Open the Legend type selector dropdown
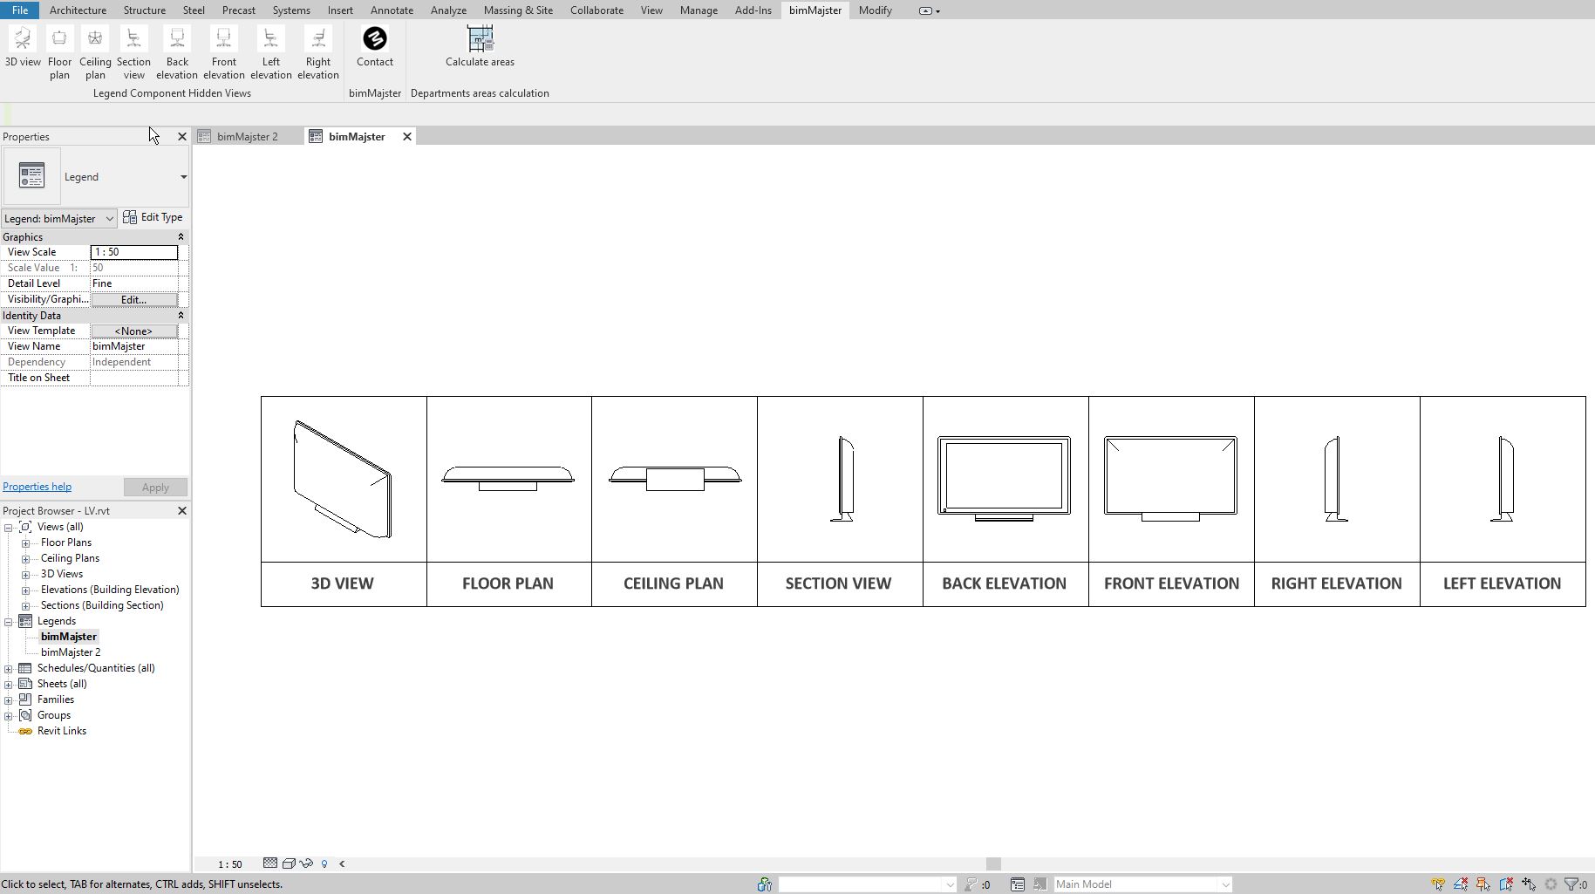This screenshot has height=894, width=1595. (183, 177)
